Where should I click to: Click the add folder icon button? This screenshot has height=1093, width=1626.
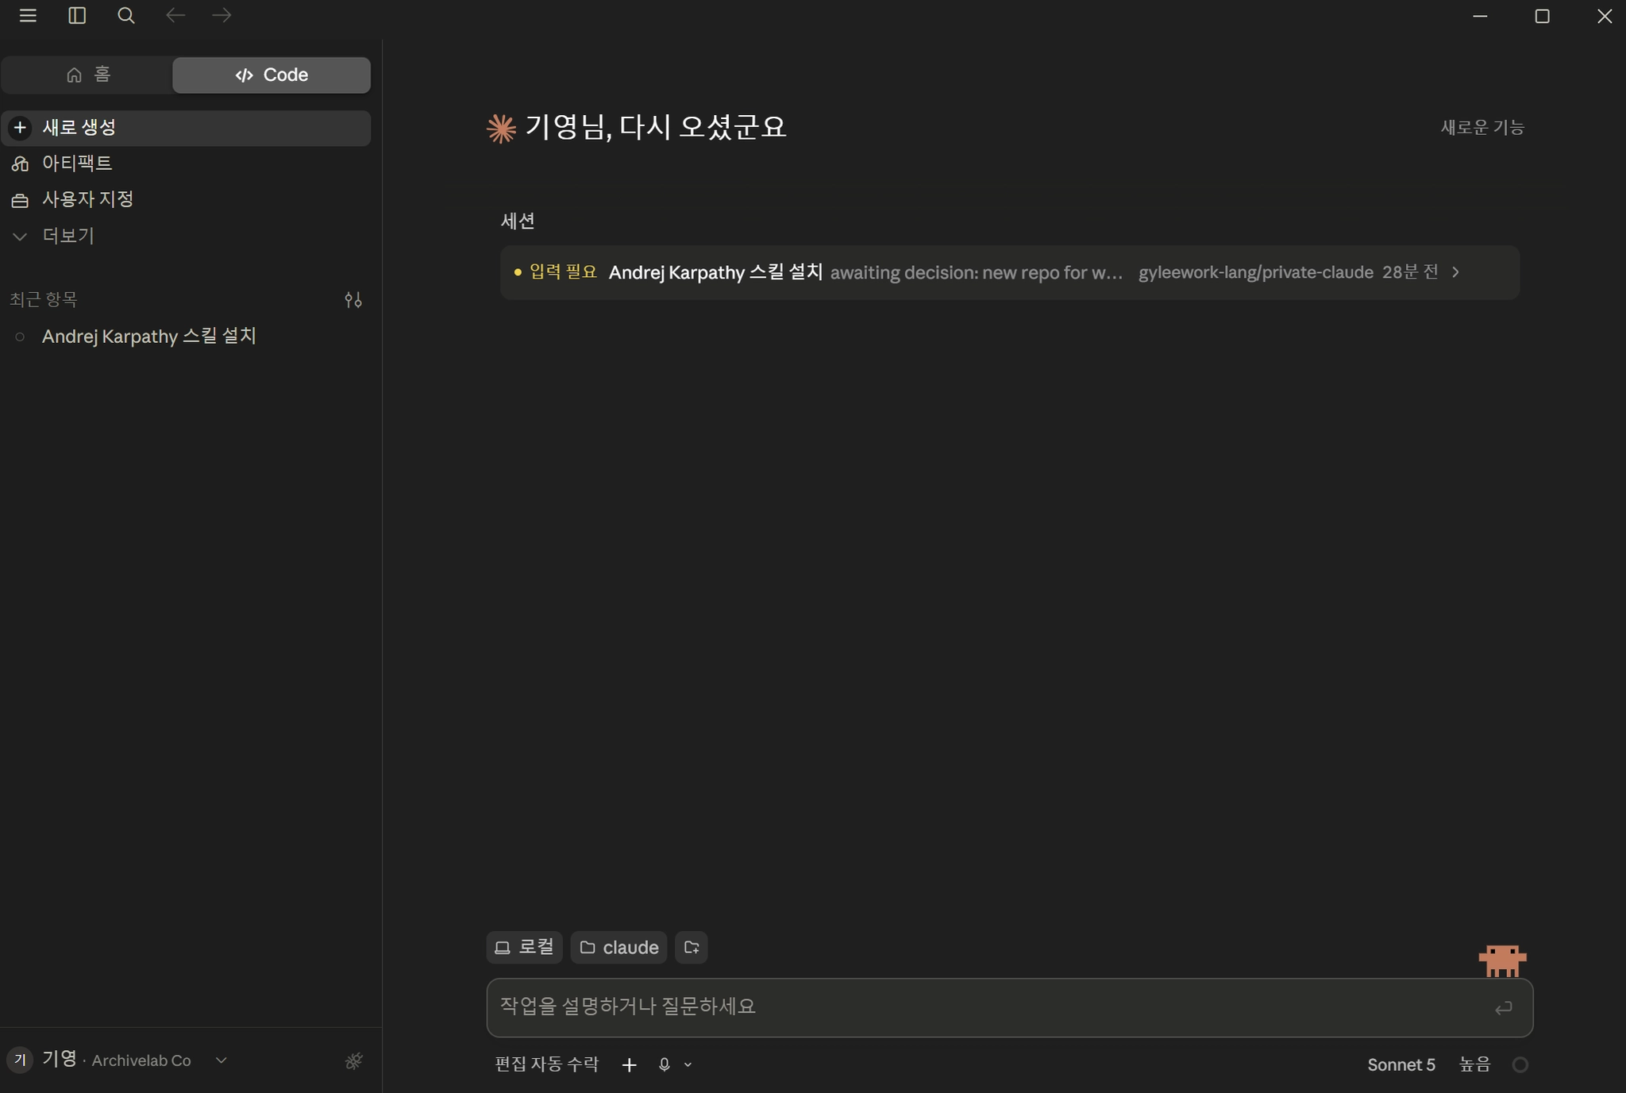click(691, 947)
